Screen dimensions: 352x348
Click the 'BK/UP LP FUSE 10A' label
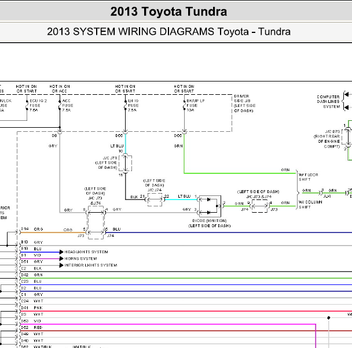coord(195,106)
